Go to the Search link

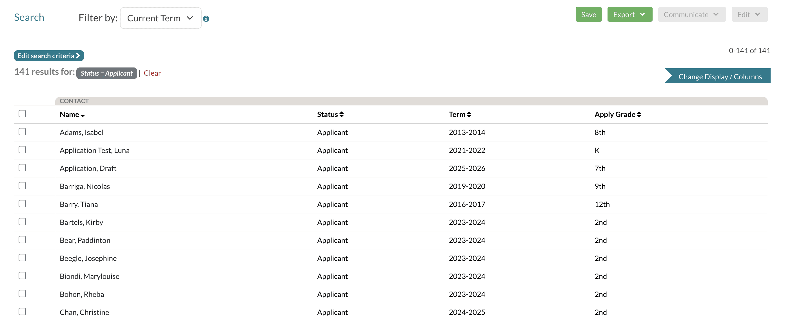click(x=29, y=17)
